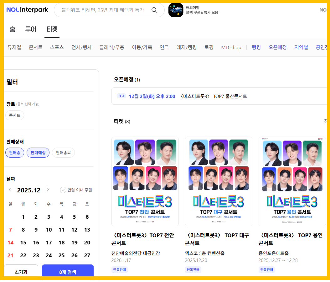Open the 대구 콘서트 poster thumbnail

click(219, 181)
